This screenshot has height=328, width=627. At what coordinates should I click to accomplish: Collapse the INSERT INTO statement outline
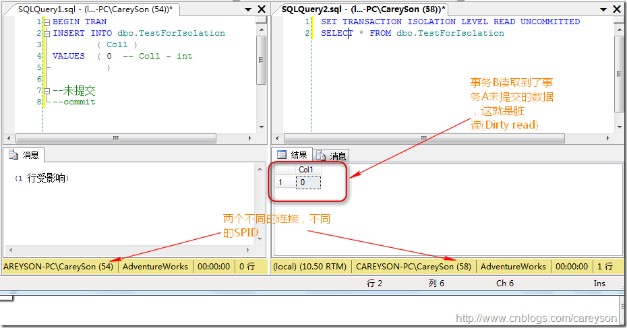point(47,33)
